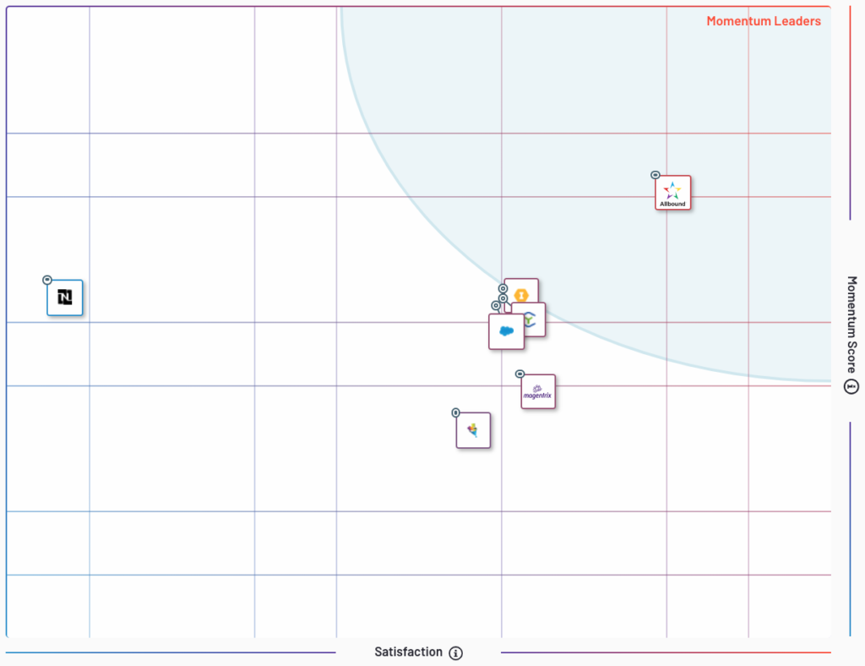Open the magentrix product tile

(x=538, y=392)
